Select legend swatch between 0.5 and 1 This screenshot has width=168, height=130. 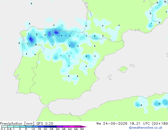pos(11,127)
